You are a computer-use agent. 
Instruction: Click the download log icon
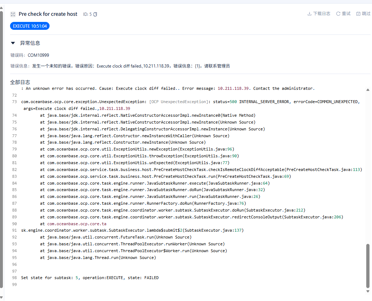(x=310, y=14)
